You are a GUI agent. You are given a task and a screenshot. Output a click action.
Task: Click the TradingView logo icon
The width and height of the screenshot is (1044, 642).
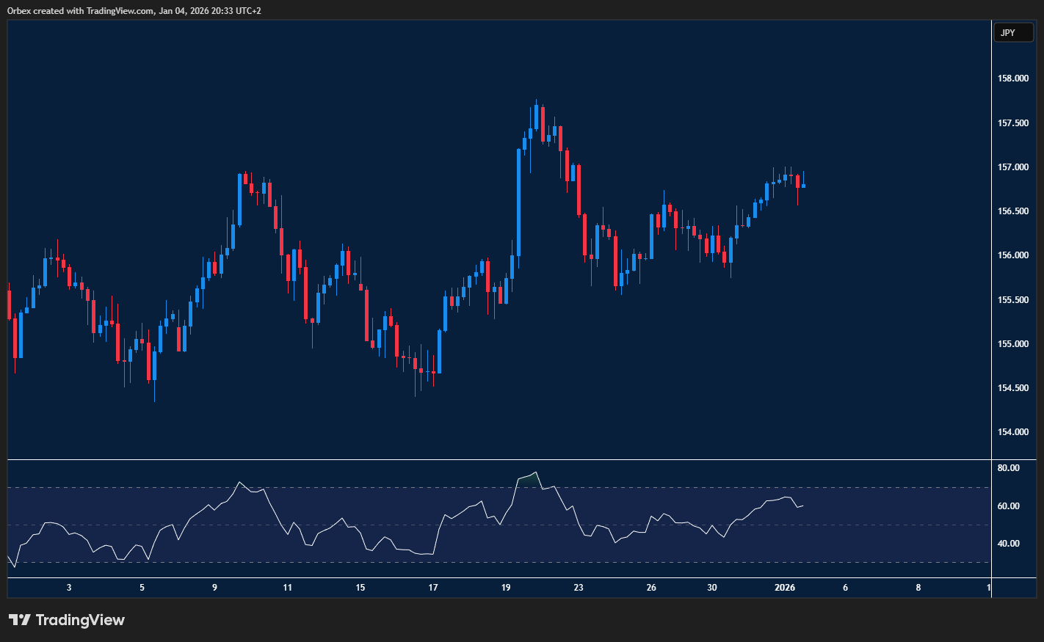click(x=20, y=620)
